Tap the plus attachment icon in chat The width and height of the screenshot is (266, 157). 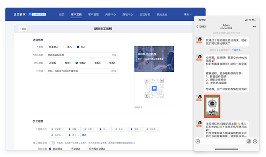pos(255,141)
